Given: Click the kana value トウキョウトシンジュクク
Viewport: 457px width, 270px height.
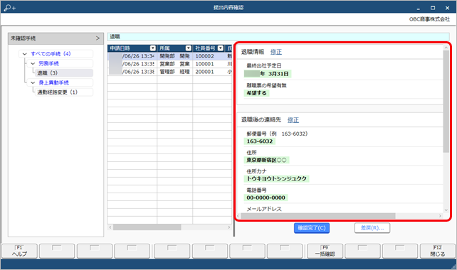Looking at the screenshot, I should coord(277,178).
